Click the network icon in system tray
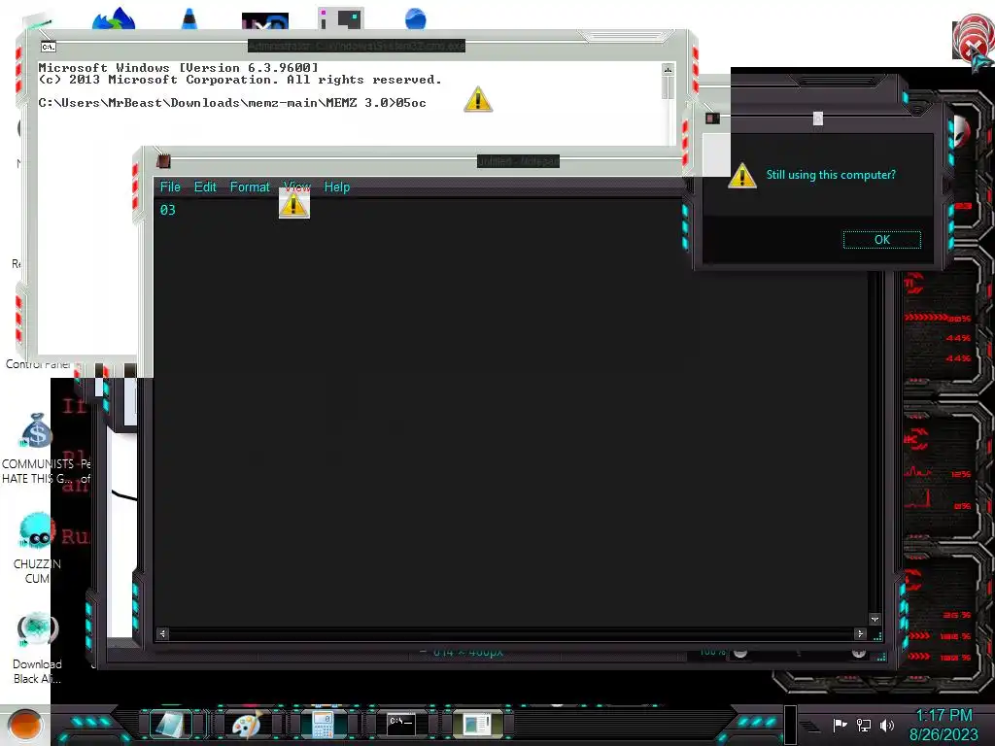995x746 pixels. coord(864,725)
